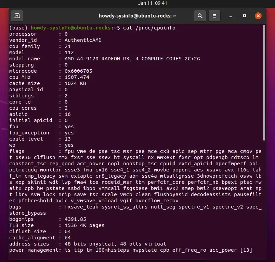Click the flag word constant_tsc
The width and height of the screenshot is (275, 262).
click(x=28, y=164)
